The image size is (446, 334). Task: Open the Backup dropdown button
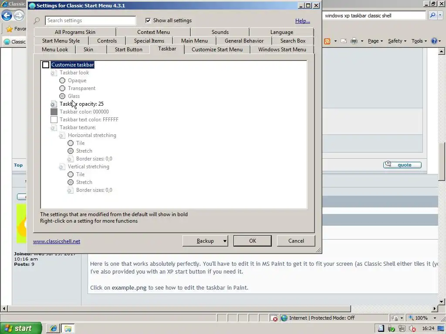tap(205, 241)
